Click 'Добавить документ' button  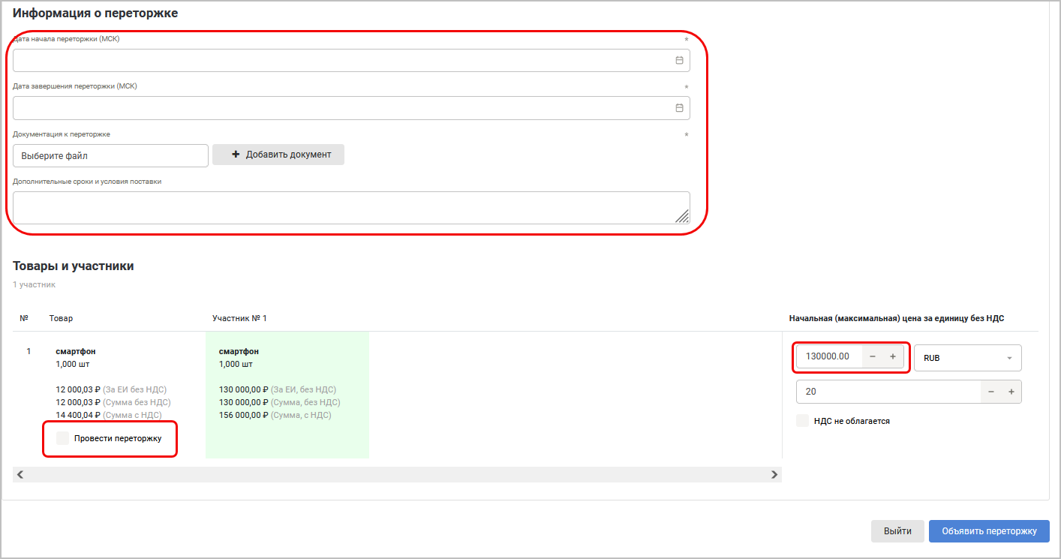coord(278,155)
